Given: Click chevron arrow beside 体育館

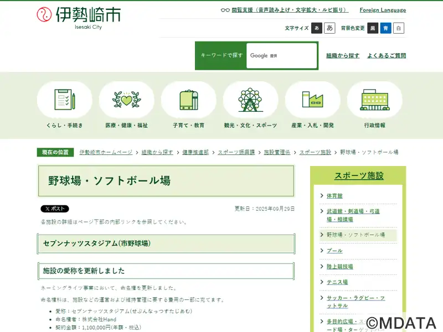Looking at the screenshot, I should pos(322,195).
